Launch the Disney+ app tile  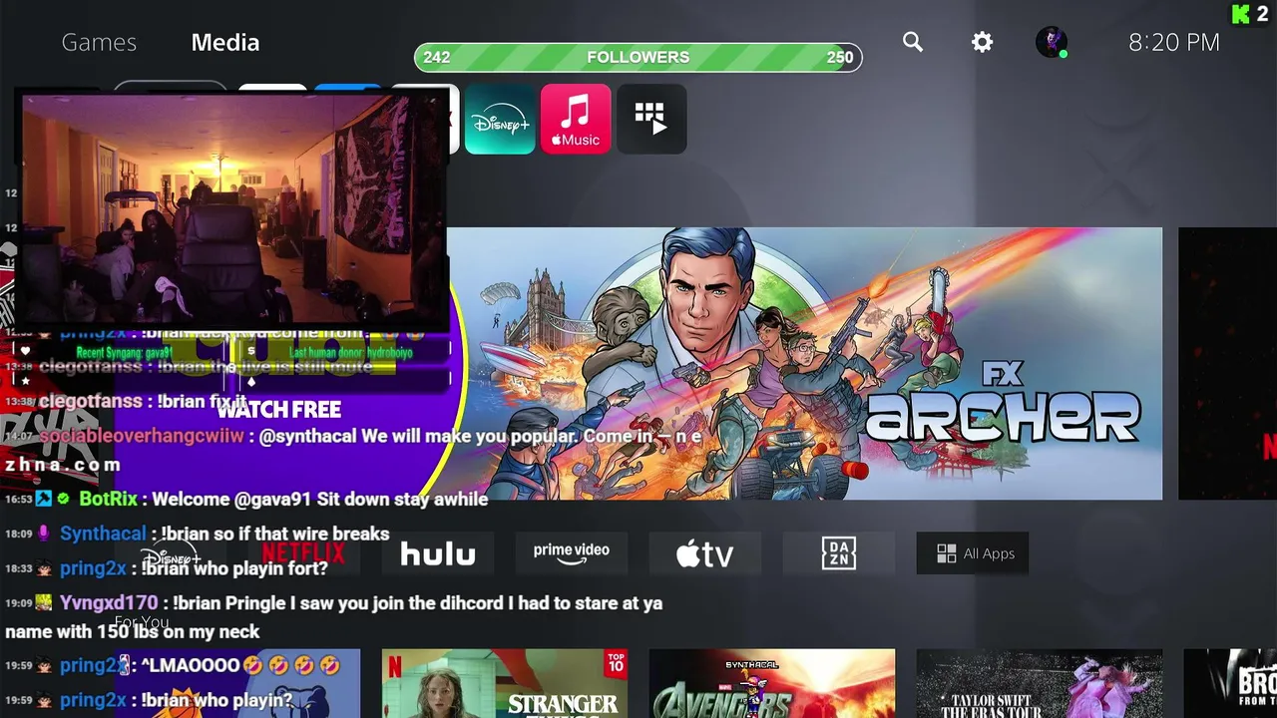point(500,119)
